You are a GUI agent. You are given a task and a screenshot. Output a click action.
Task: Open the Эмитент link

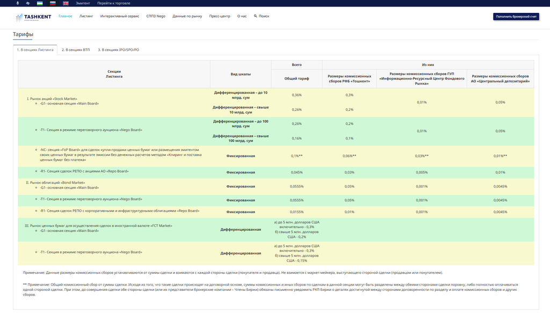pos(83,3)
